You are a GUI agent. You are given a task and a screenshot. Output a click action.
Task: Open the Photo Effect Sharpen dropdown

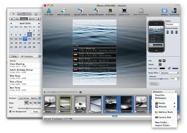169,73
